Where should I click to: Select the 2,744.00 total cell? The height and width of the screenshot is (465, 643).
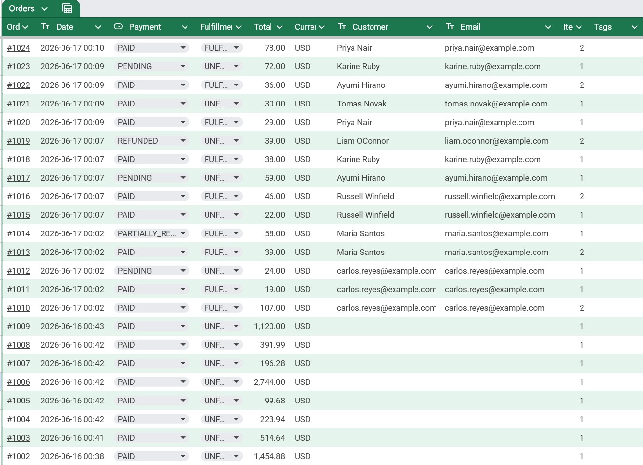coord(270,382)
